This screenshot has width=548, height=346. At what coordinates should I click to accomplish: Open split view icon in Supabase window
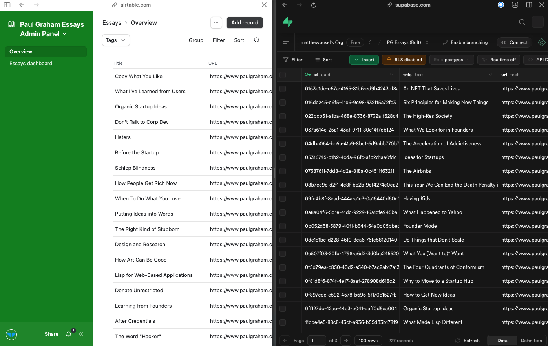pos(529,5)
